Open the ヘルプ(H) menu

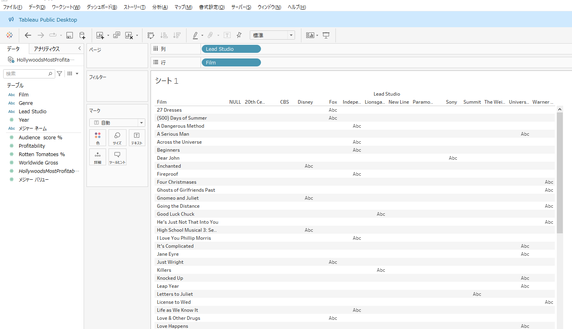297,7
